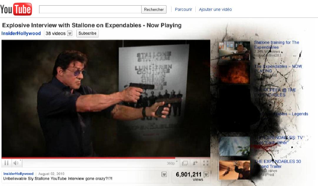318x186 pixels.
Task: Open The Expendables - NOW PLAYING link
Action: point(278,68)
